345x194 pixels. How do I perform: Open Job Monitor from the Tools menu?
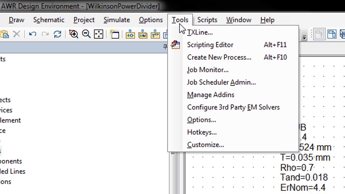click(x=233, y=70)
